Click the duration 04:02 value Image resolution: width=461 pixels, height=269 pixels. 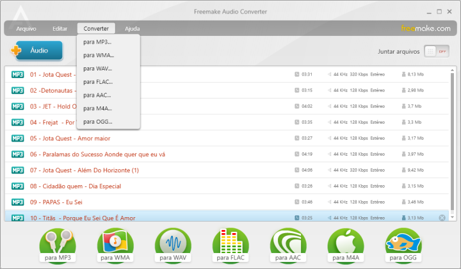tap(307, 106)
